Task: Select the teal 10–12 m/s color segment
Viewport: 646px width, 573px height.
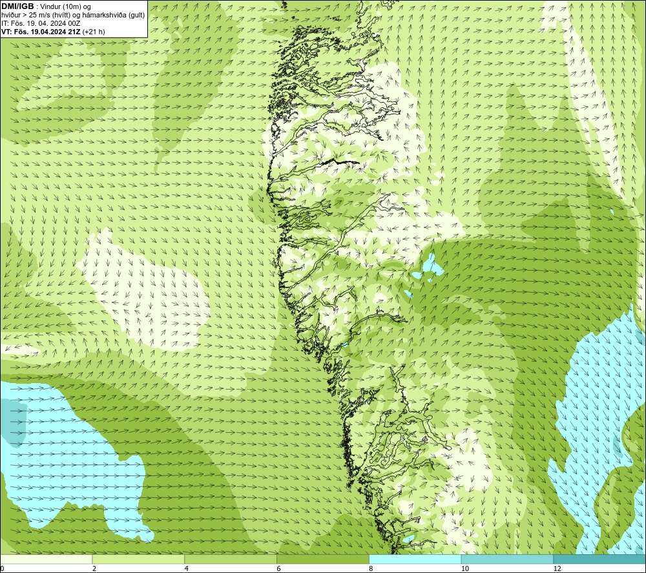Action: (508, 559)
